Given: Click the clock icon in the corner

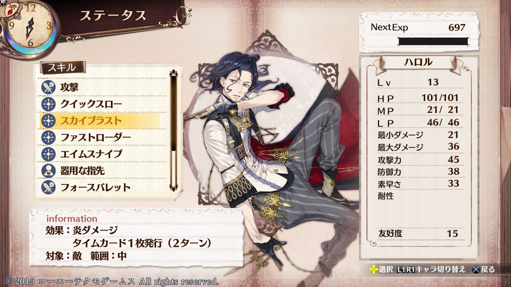Looking at the screenshot, I should pyautogui.click(x=29, y=27).
